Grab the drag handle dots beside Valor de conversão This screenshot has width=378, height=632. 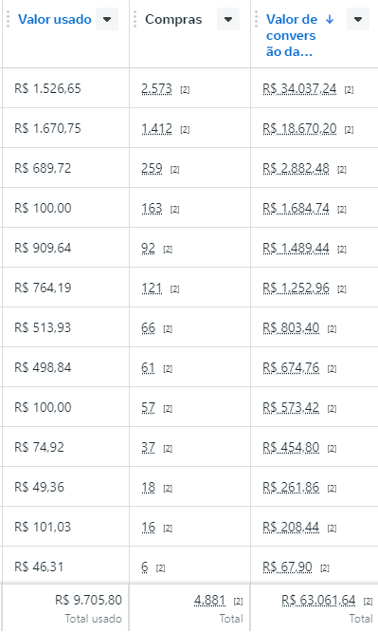pyautogui.click(x=256, y=19)
